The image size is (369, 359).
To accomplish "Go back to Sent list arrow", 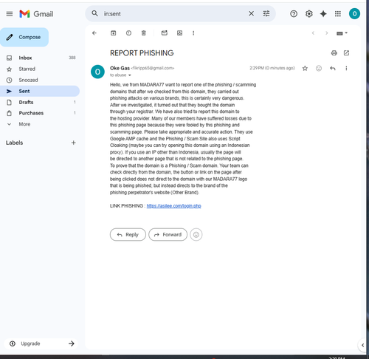I will (x=94, y=33).
